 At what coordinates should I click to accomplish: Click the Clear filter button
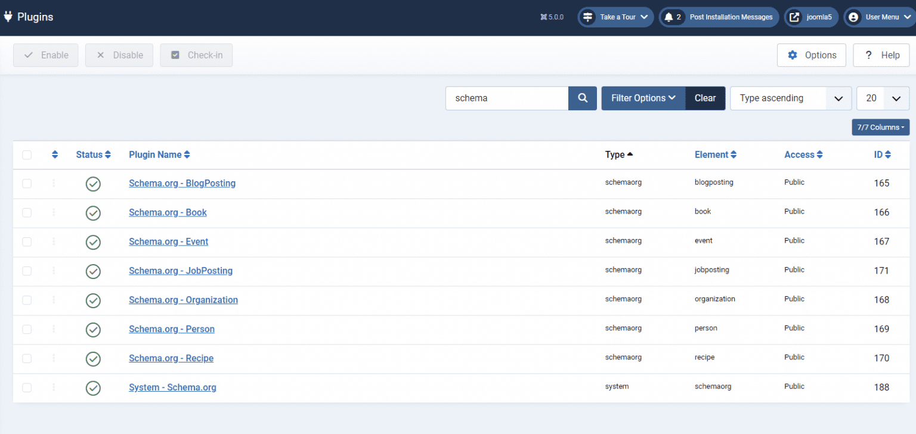tap(705, 98)
